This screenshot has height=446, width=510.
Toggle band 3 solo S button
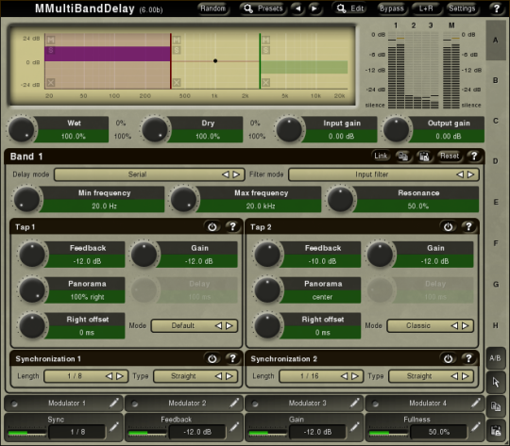(266, 50)
